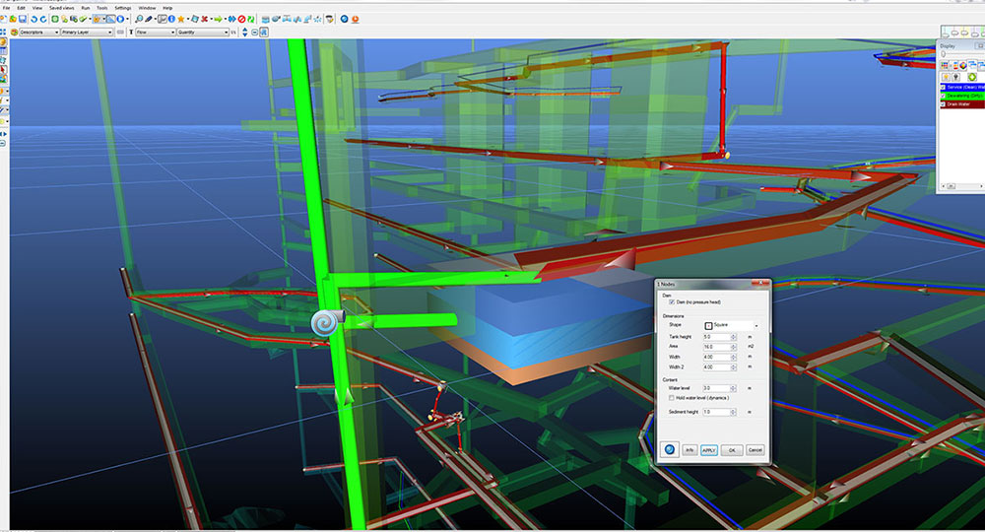Click the color wheel icon in Display panel
Screen dimensions: 985x532
(x=963, y=66)
